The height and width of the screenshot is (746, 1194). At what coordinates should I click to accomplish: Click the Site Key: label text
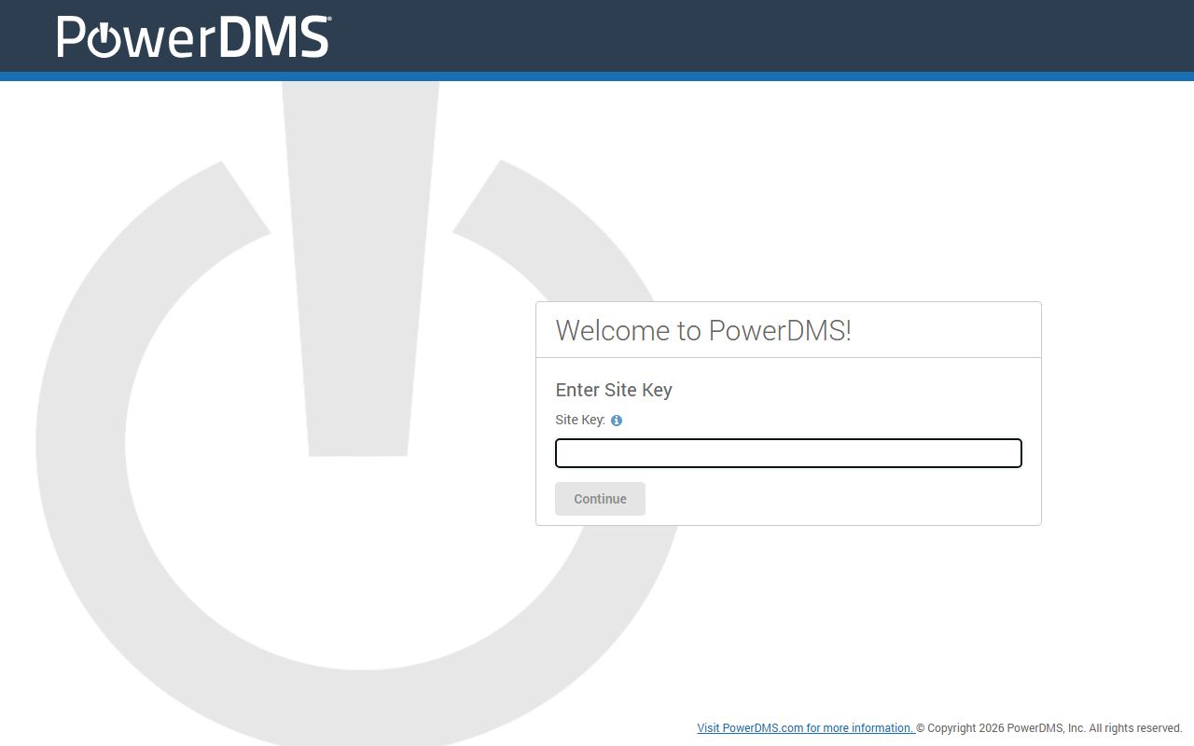(580, 421)
